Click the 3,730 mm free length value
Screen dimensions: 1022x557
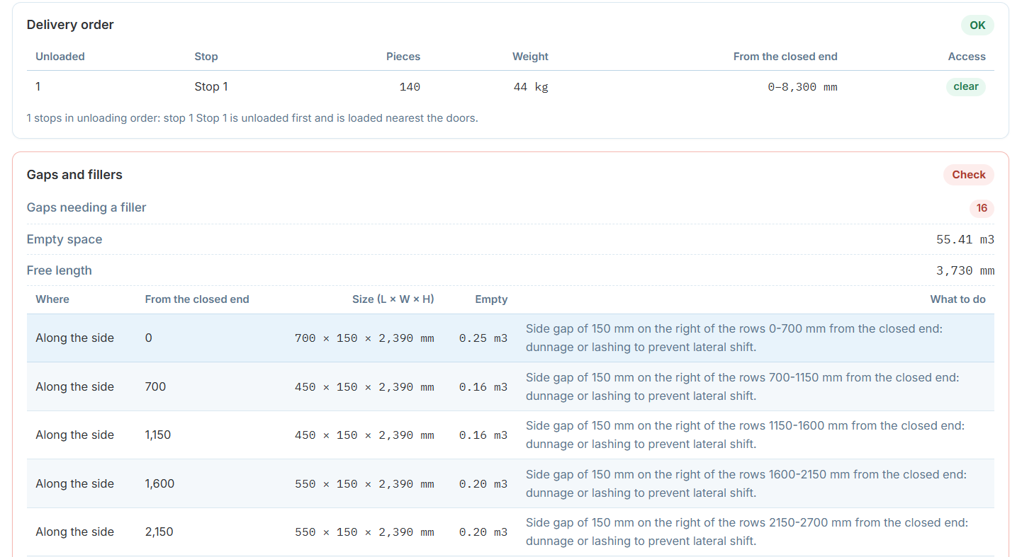tap(965, 271)
